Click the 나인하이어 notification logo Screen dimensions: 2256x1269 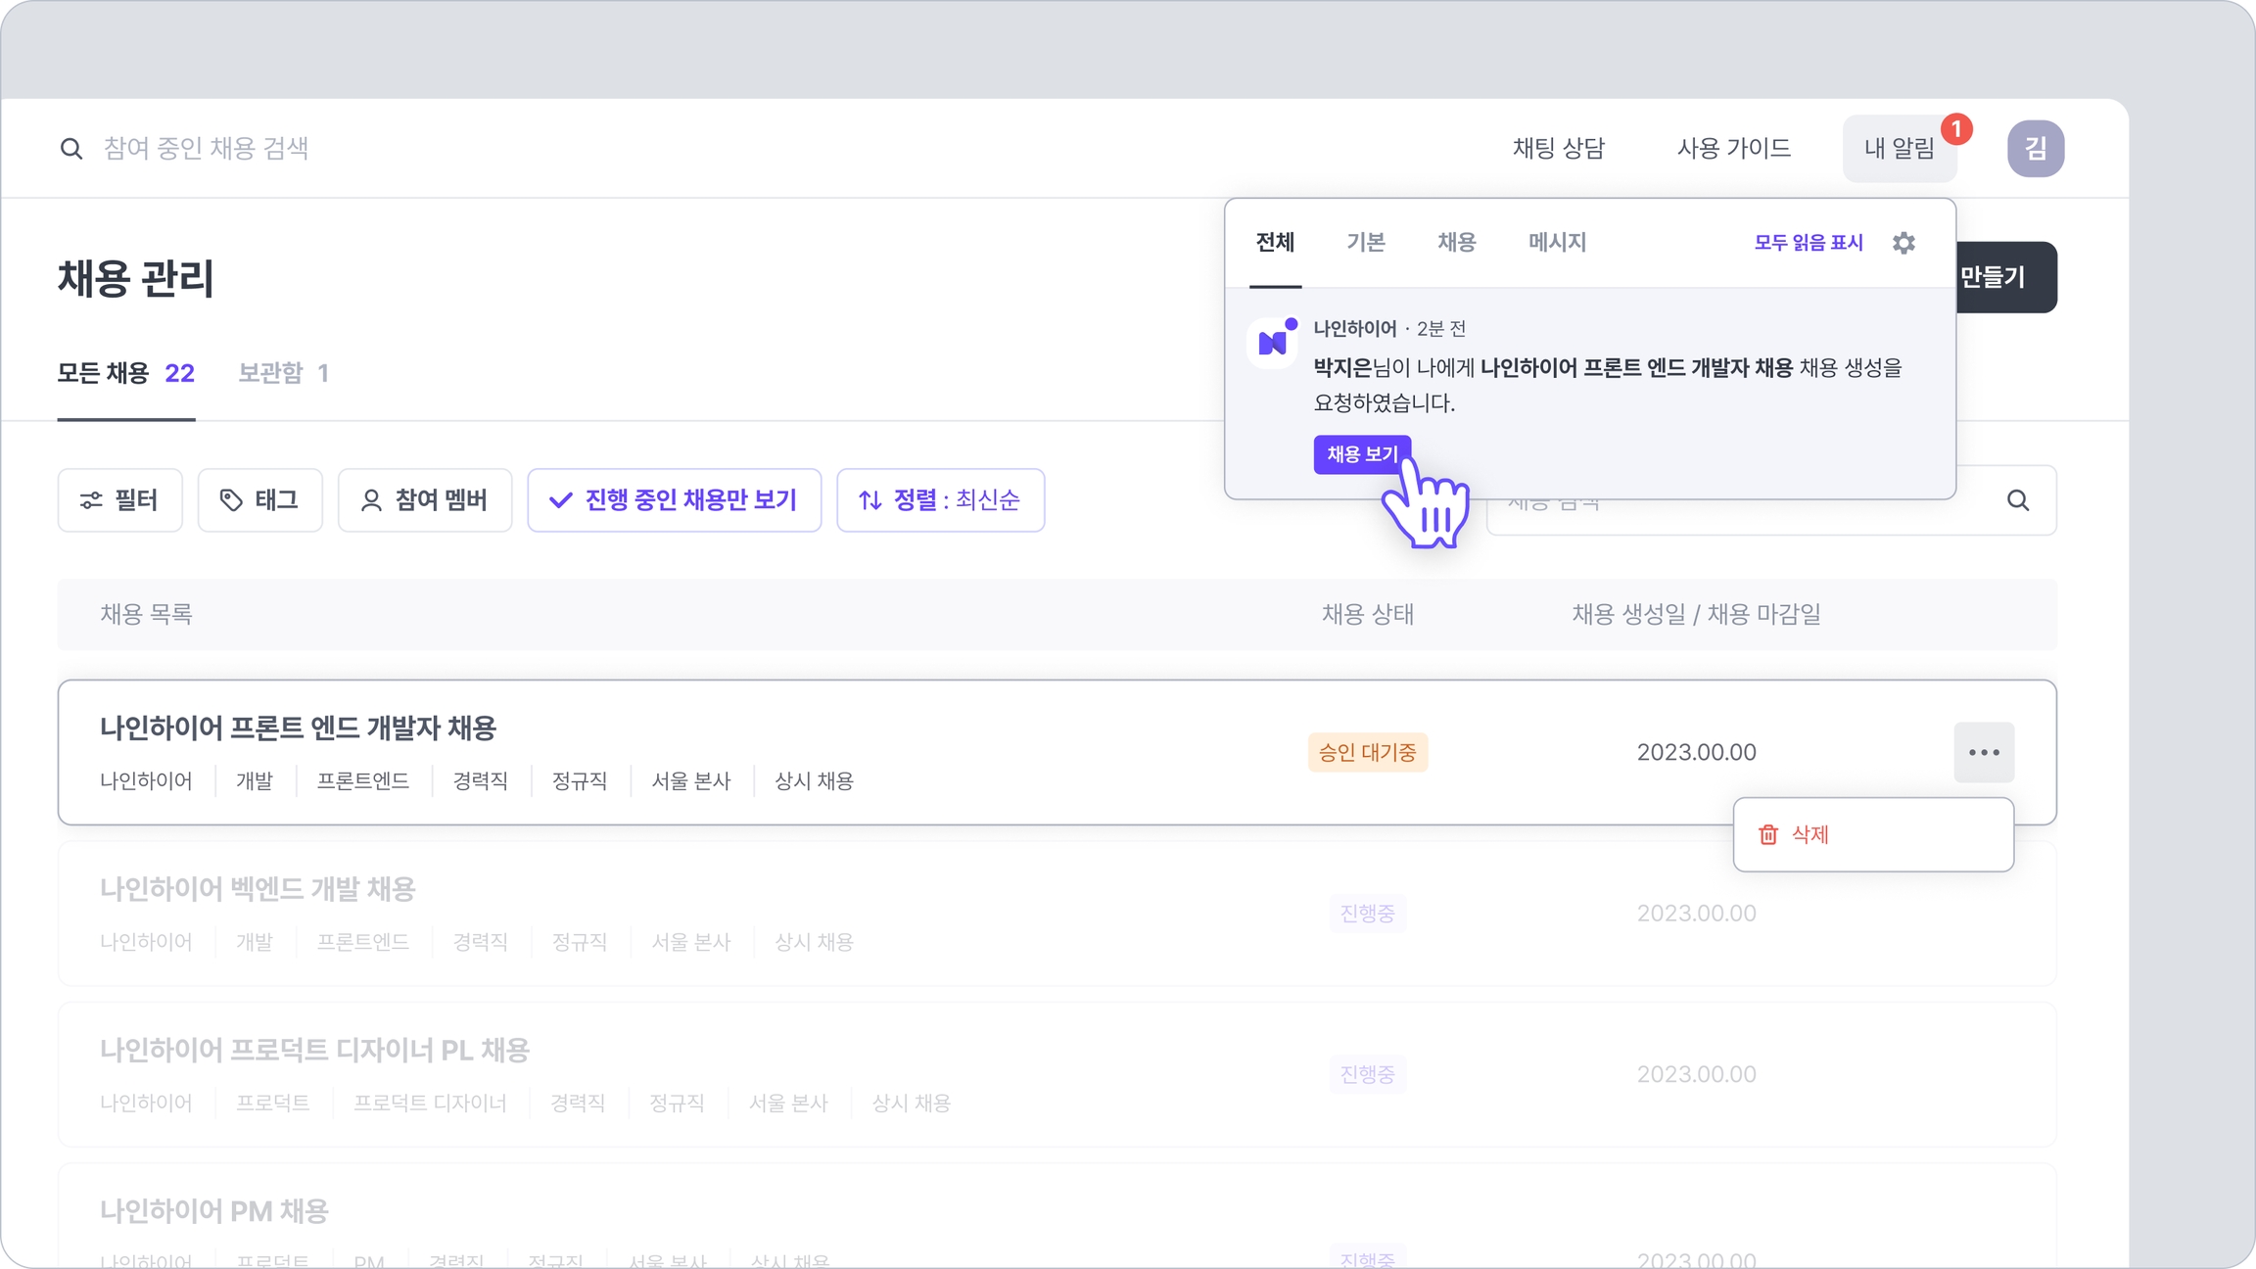point(1272,343)
